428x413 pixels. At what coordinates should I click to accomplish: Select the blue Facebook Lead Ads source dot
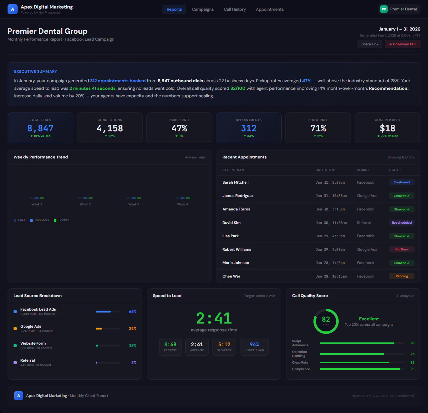[15, 311]
